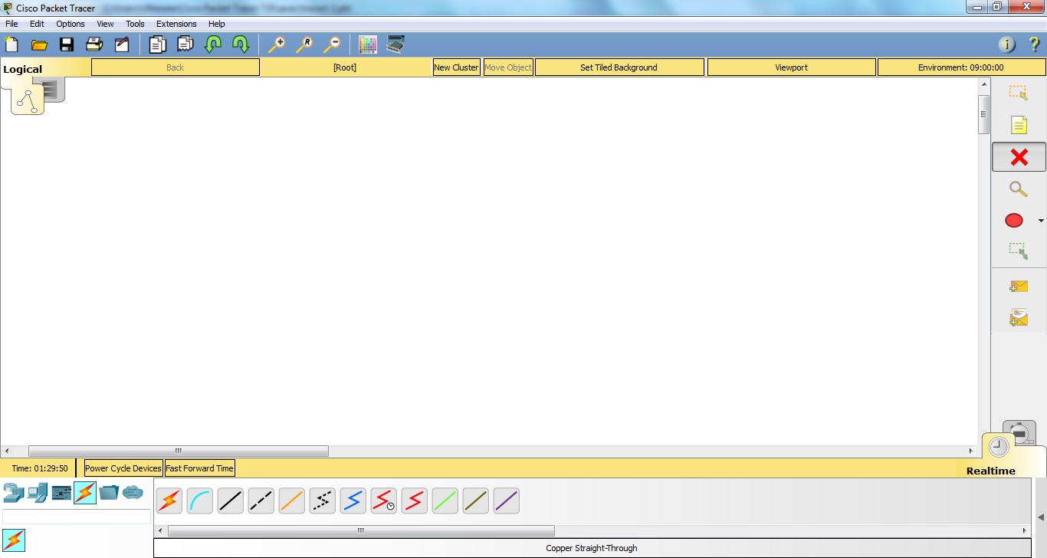Pick Automatically Choose Connection Type

(x=169, y=501)
